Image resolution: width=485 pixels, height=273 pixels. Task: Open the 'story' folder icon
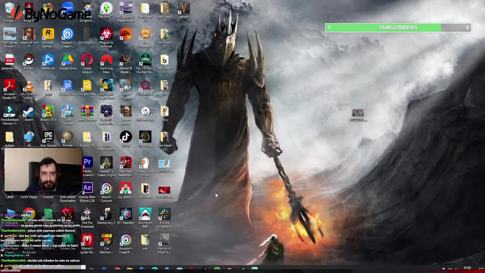pos(164,114)
